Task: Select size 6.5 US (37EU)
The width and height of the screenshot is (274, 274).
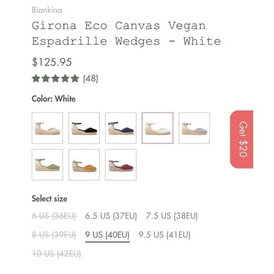Action: pos(111,216)
